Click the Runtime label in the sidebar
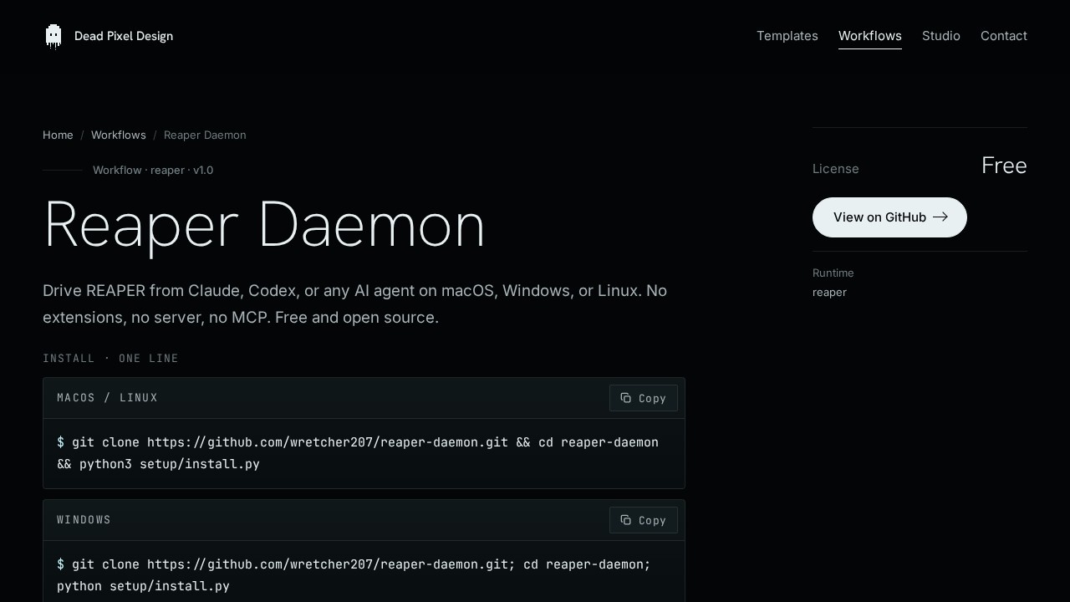Viewport: 1070px width, 602px height. coord(833,273)
